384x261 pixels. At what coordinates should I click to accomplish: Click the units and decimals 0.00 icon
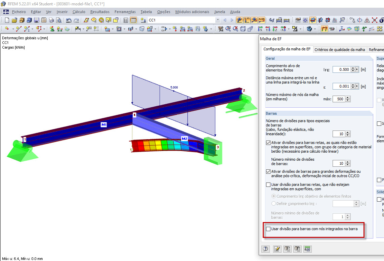[307, 249]
